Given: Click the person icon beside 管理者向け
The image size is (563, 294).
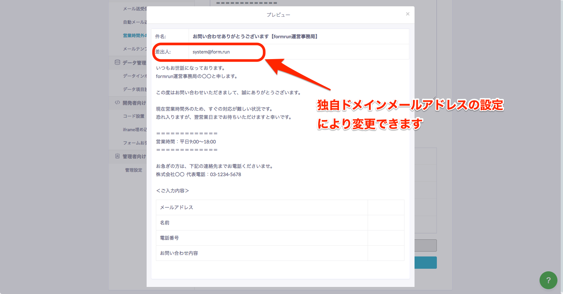Looking at the screenshot, I should click(x=116, y=156).
